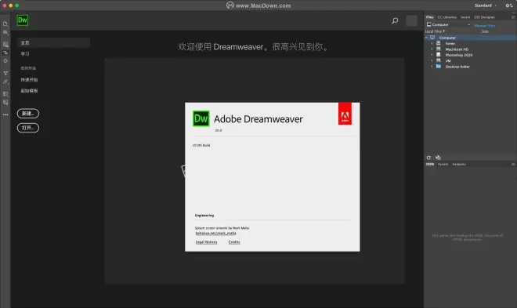Click the Format Source Code icon
Image resolution: width=517 pixels, height=308 pixels.
tap(5, 82)
